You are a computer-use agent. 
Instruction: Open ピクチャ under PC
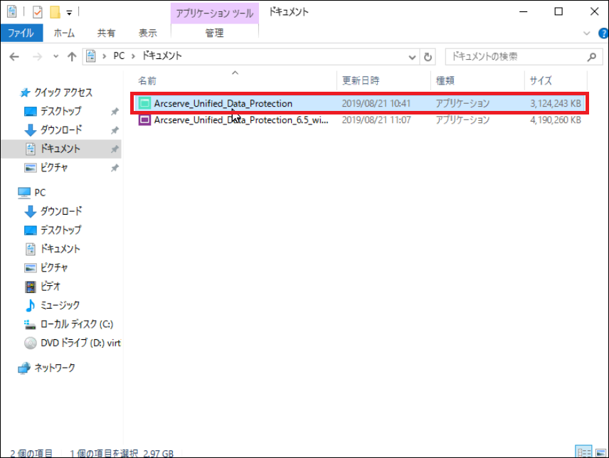tap(54, 267)
